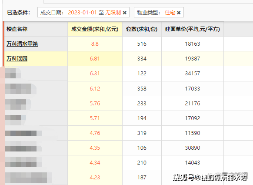Viewport: 253px width, 185px height.
Task: Click the 住宅 property type value
Action: 170,13
